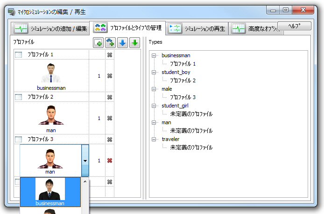Image resolution: width=324 pixels, height=214 pixels.
Task: Delete プロファイル 1 with its header X
Action: tap(110, 55)
